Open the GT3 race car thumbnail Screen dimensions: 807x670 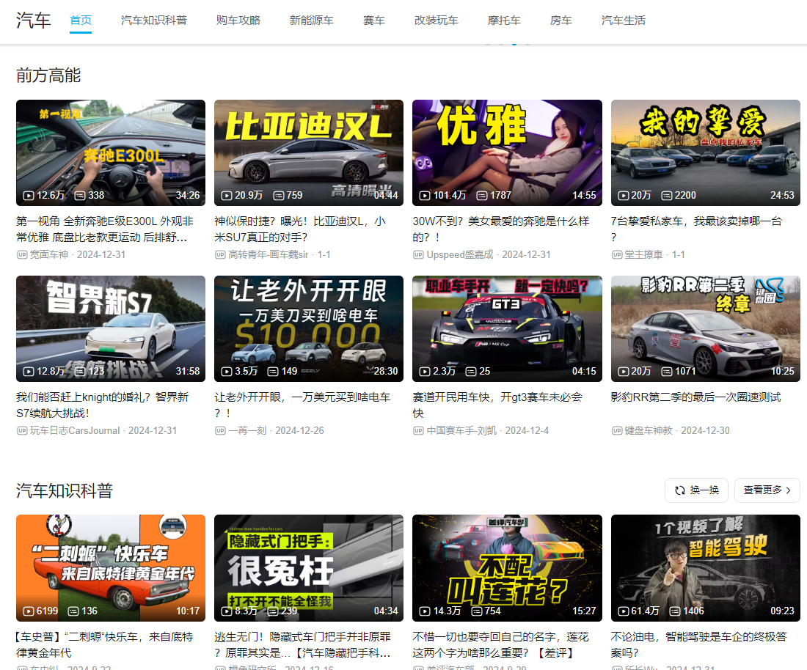click(507, 328)
